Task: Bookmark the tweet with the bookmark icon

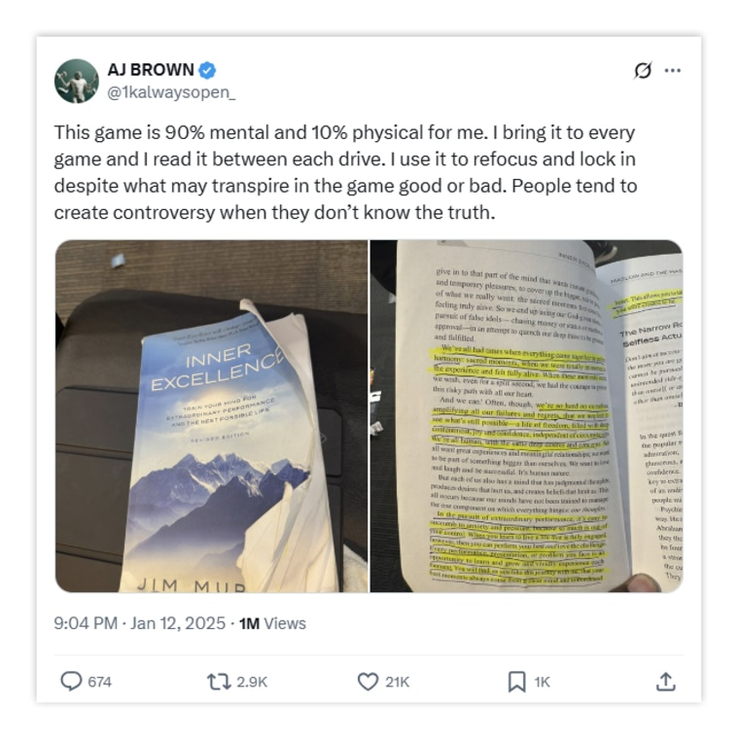Action: 516,682
